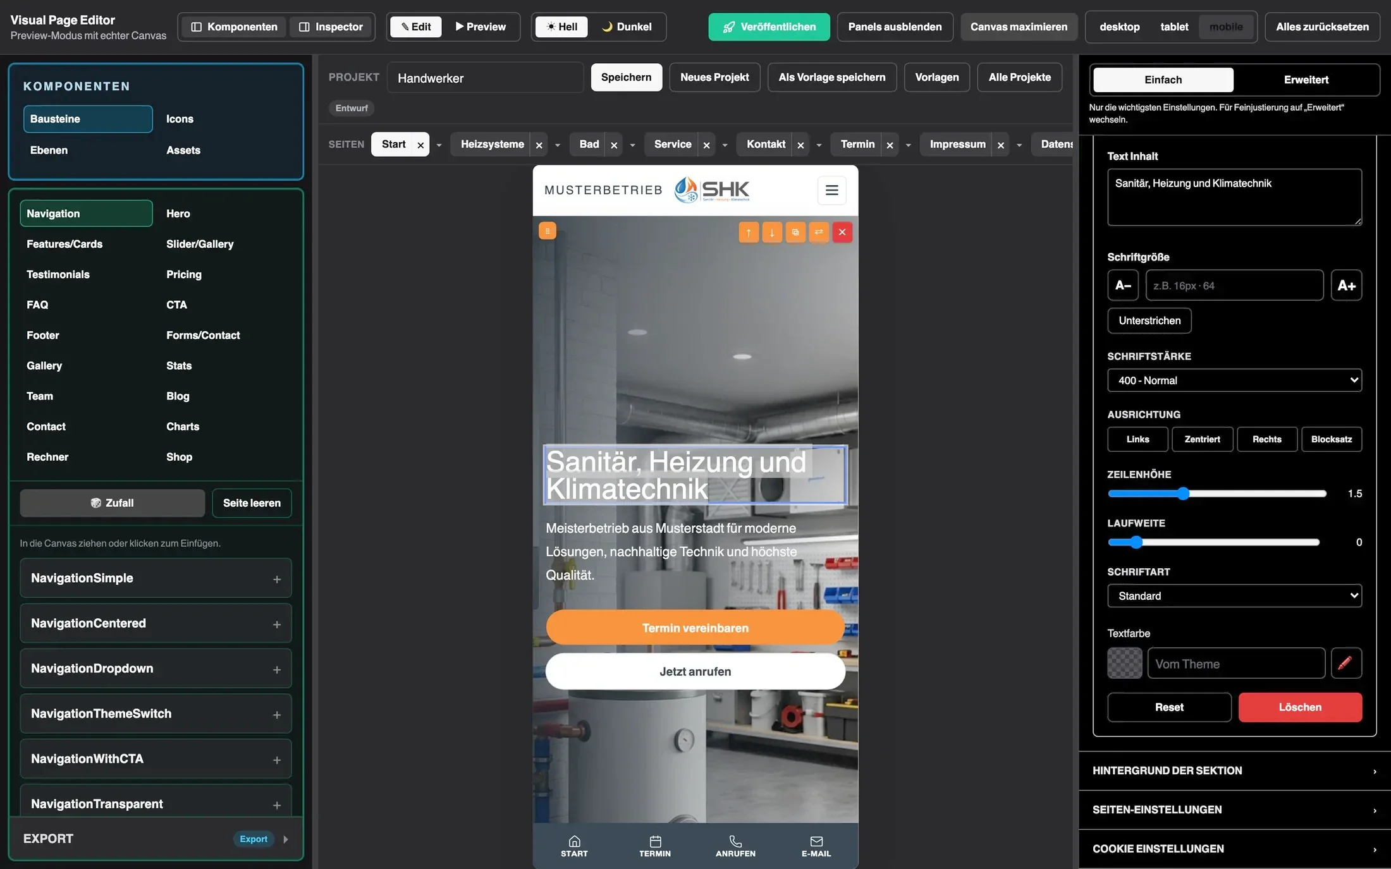The width and height of the screenshot is (1391, 869).
Task: Click Alles zurücksetzen button
Action: [1322, 27]
